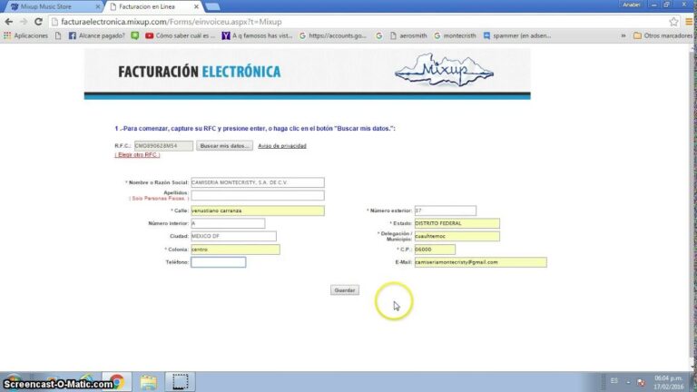Bookmark this page with the star icon

pos(673,22)
